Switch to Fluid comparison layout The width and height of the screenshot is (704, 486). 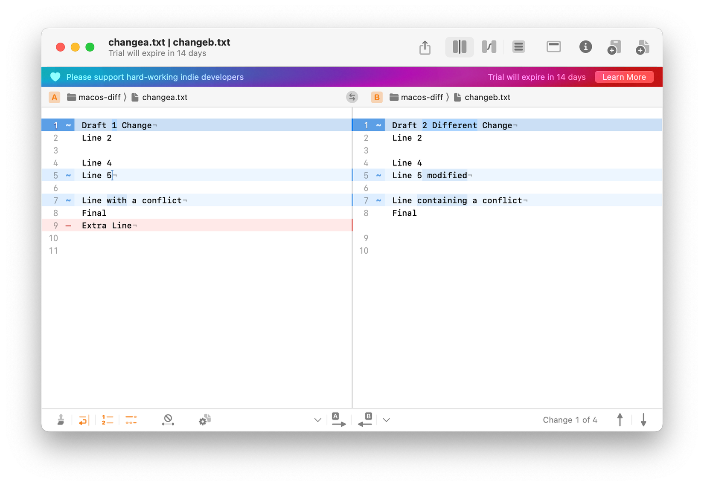(x=489, y=47)
